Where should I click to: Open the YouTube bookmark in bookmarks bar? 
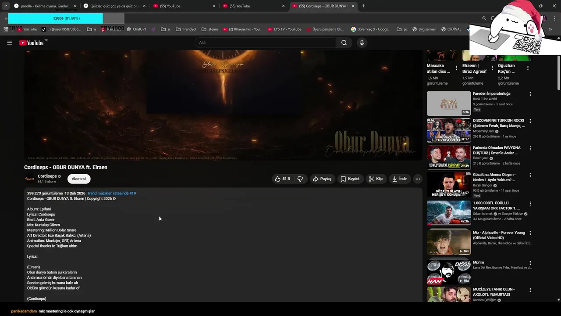pos(26,29)
